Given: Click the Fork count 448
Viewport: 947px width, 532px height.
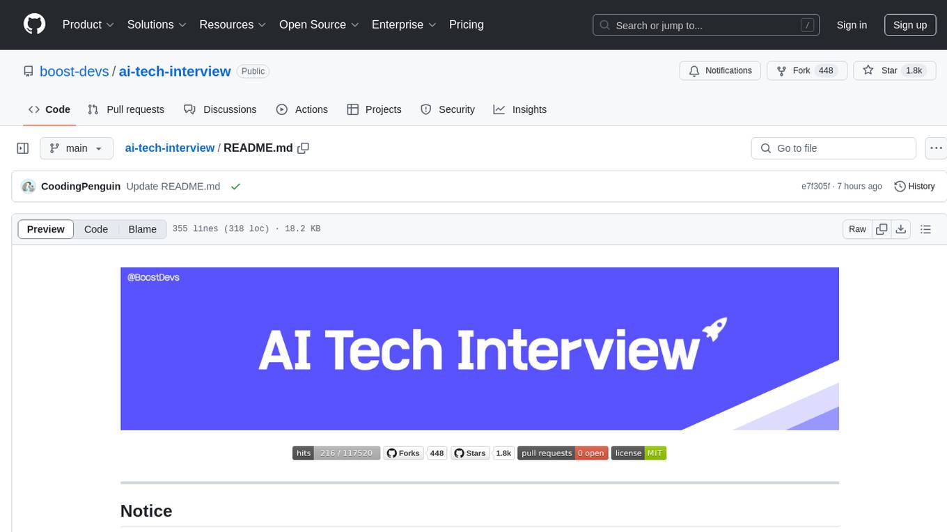Looking at the screenshot, I should [826, 71].
